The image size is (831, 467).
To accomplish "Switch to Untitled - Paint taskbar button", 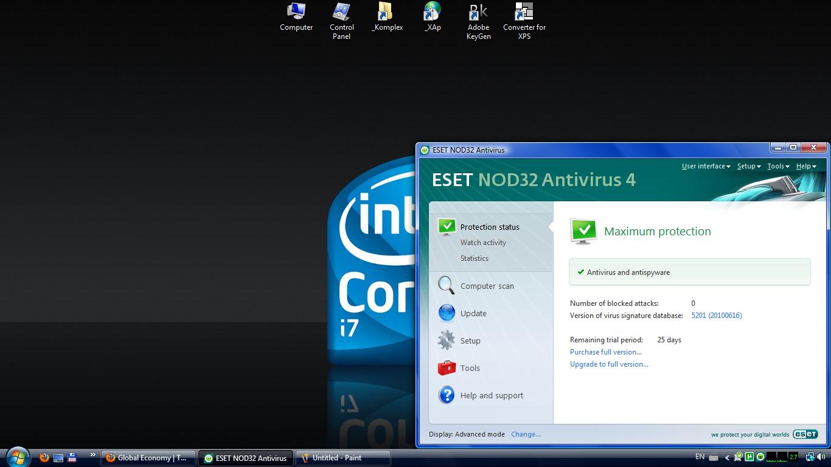I will point(342,458).
